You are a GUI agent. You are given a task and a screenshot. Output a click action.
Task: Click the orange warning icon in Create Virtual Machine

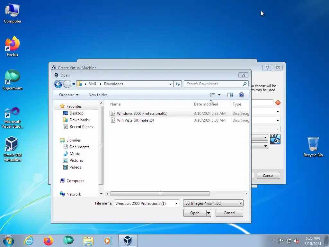click(x=278, y=103)
